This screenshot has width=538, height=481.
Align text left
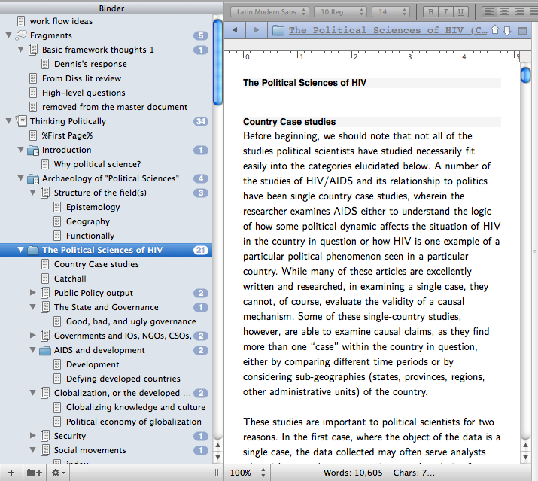tap(490, 12)
